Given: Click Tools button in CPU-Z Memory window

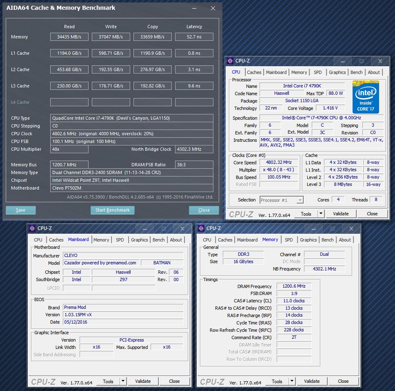Looking at the screenshot, I should coord(277,381).
